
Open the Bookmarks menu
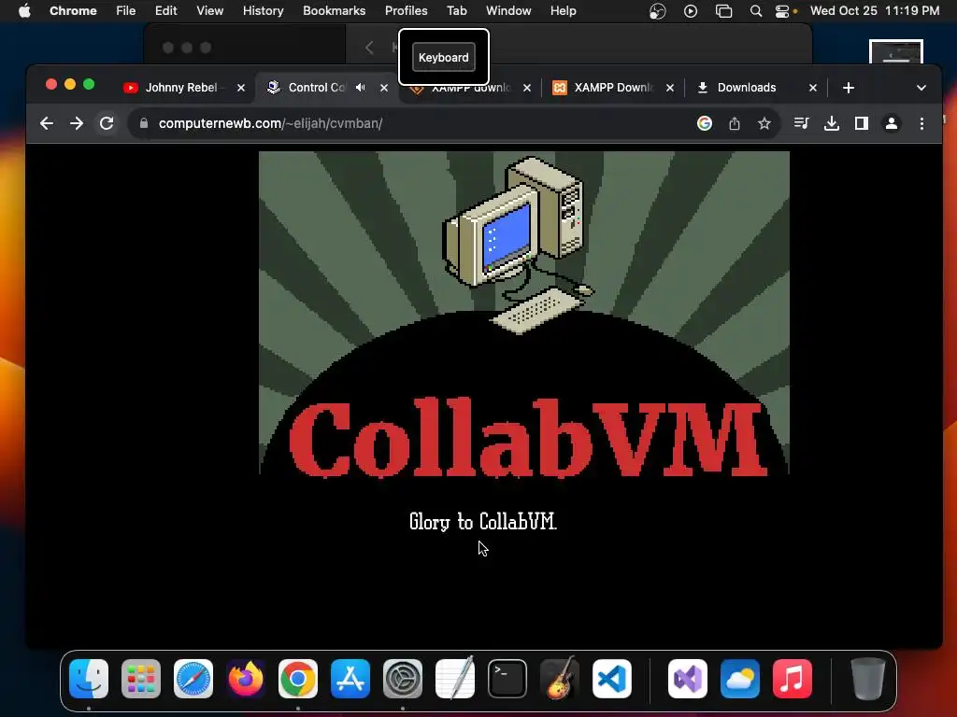(x=335, y=11)
